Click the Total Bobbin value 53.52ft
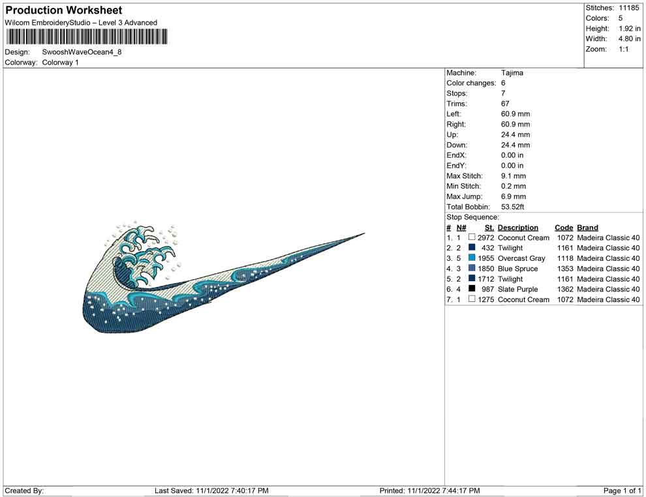646x497 pixels. [x=512, y=207]
